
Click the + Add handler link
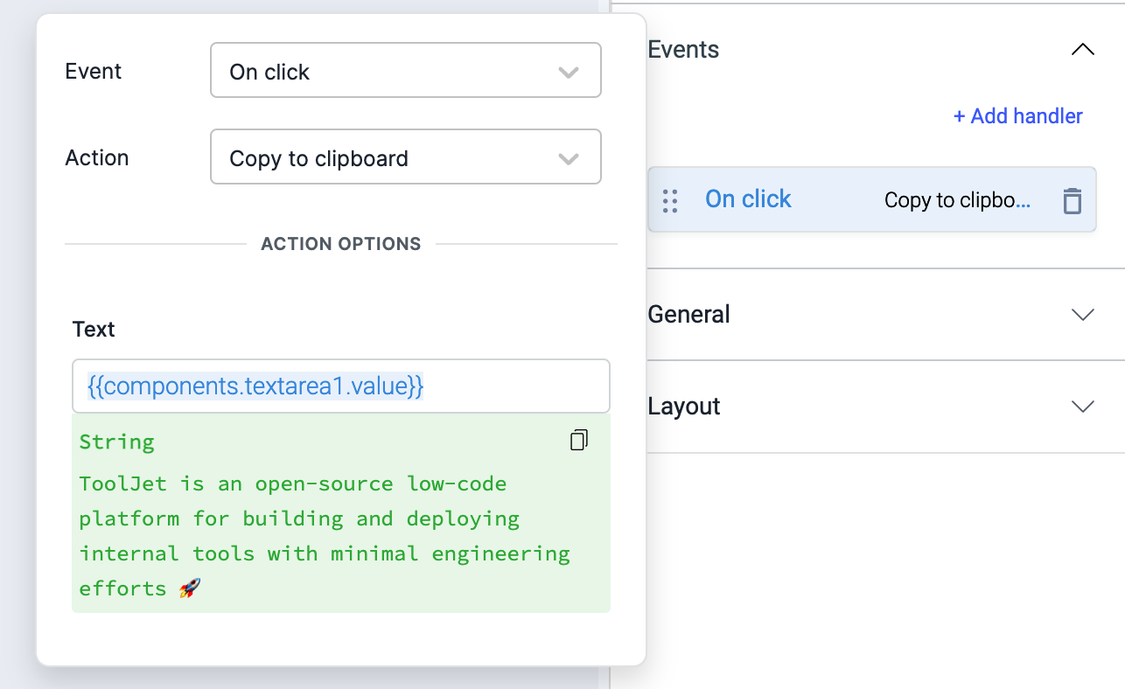coord(1017,116)
